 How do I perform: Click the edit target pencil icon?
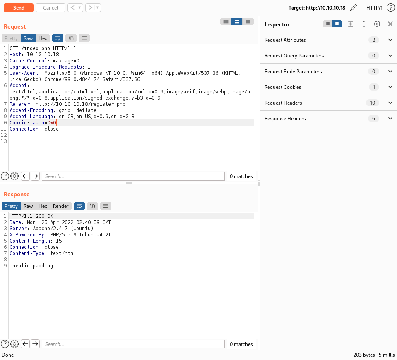(x=353, y=8)
